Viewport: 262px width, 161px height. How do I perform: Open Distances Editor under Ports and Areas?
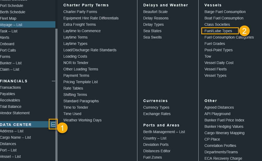[157, 151]
